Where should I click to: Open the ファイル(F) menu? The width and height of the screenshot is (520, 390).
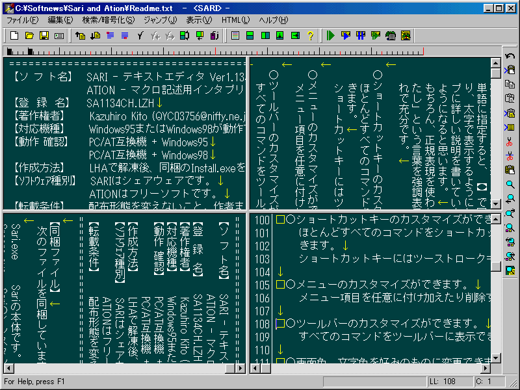point(23,20)
